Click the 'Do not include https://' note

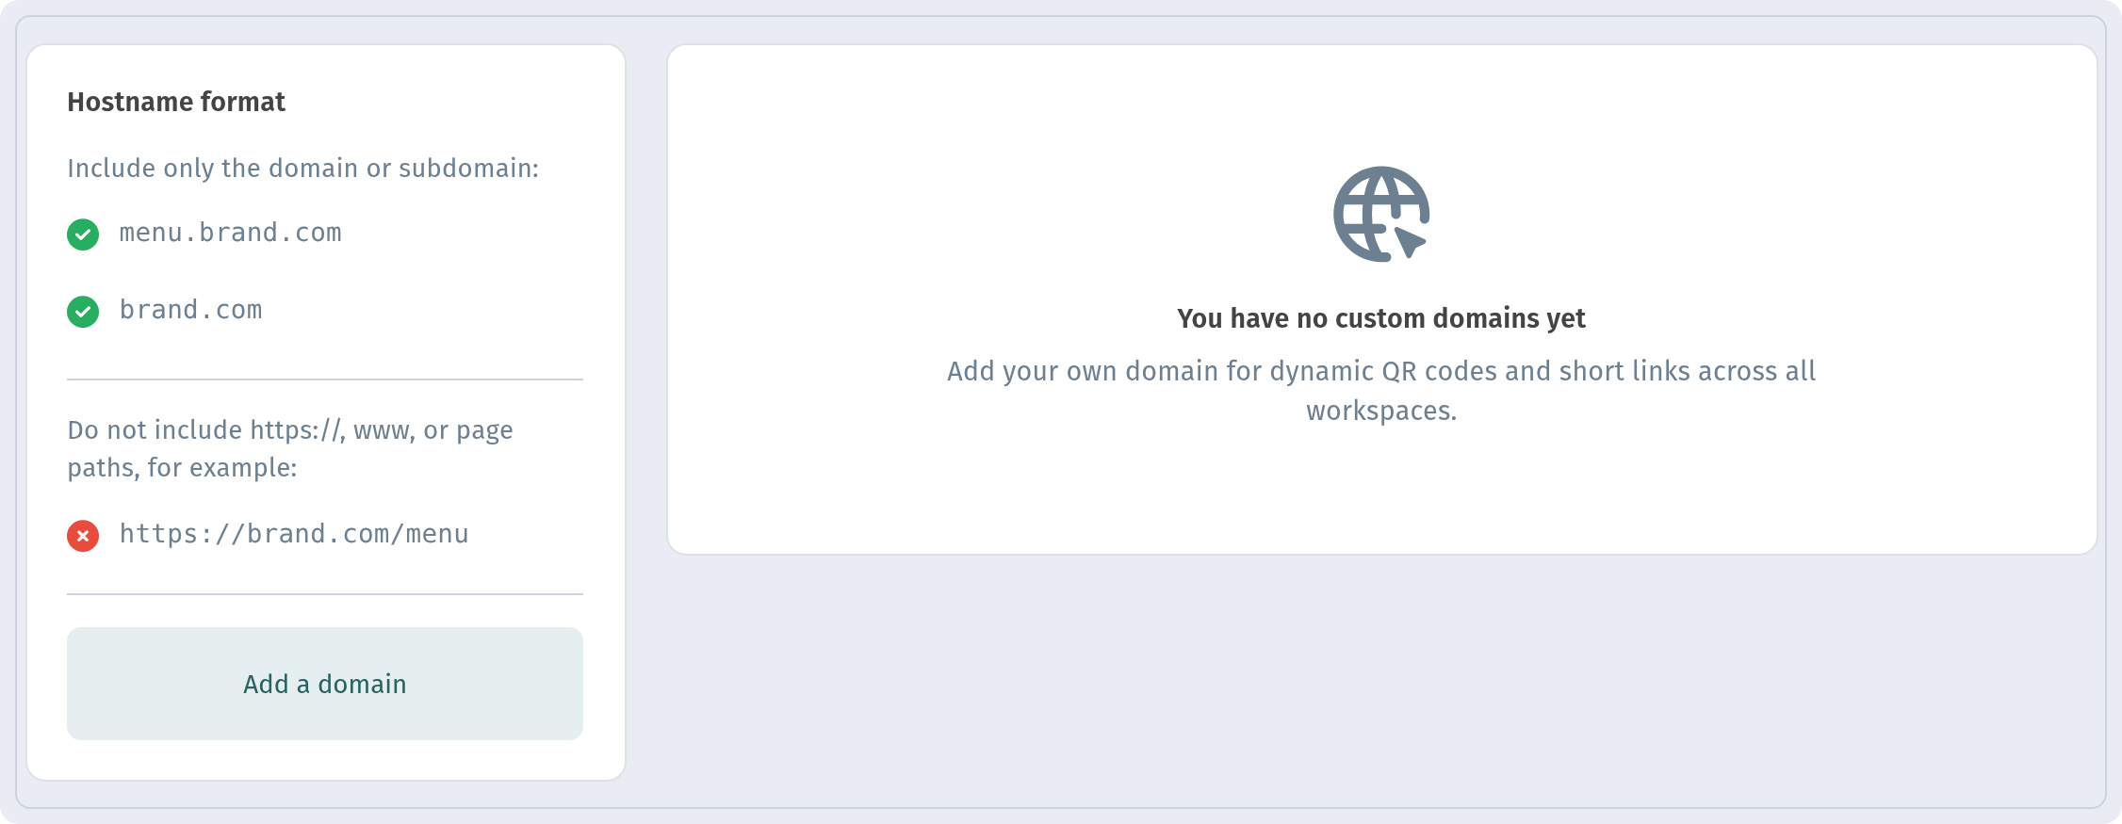pyautogui.click(x=290, y=448)
